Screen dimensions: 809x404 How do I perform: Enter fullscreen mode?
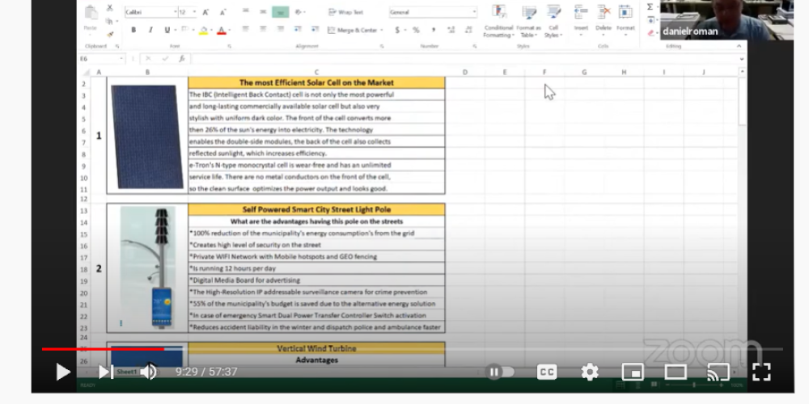(x=761, y=372)
